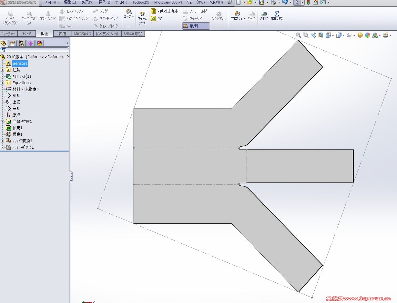Screen dimensions: 397x303
Task: Click the Edit Appearance sphere icon
Action: point(360,35)
